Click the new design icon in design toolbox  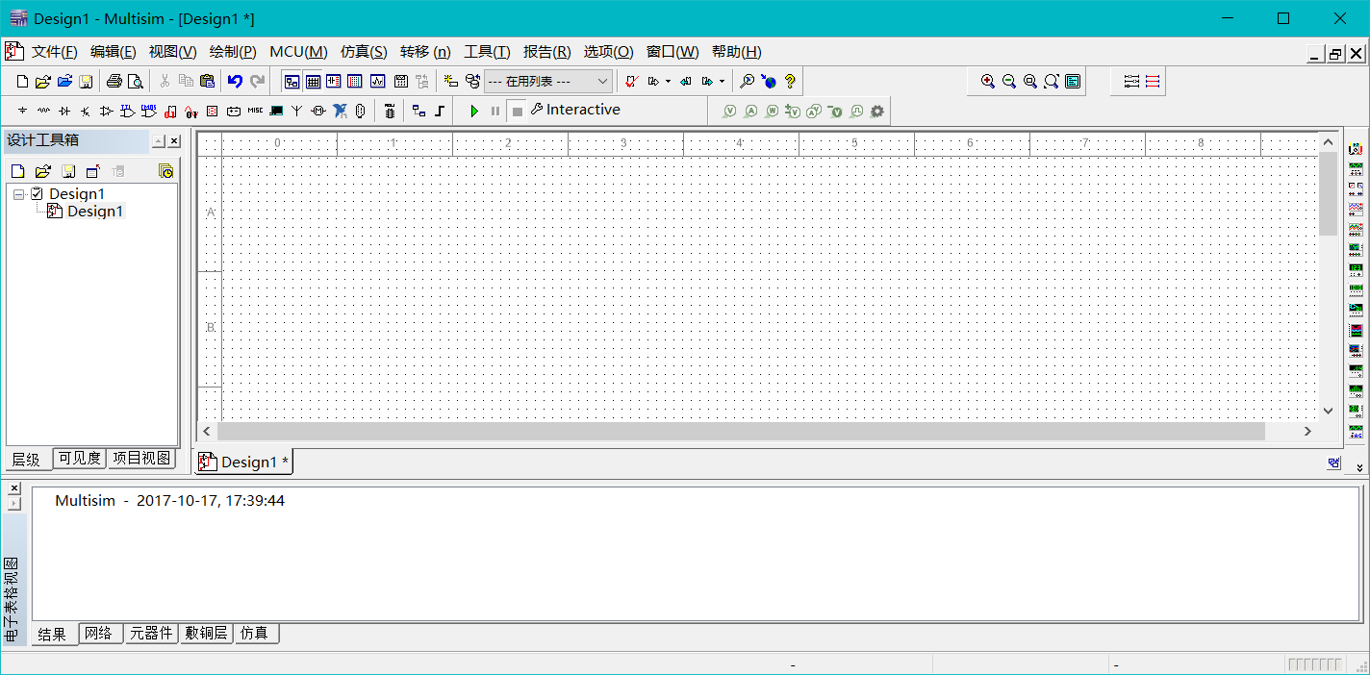click(x=17, y=171)
